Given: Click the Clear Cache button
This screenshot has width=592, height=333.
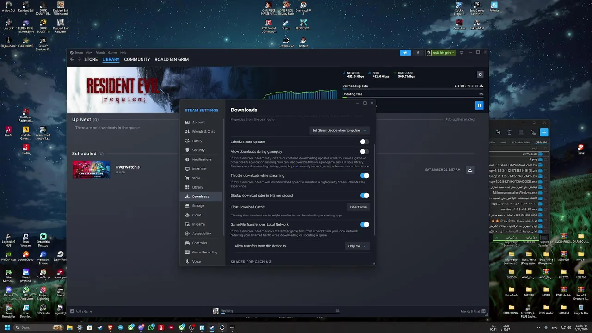Looking at the screenshot, I should (358, 207).
